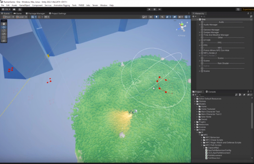Viewport: 254px width, 164px height.
Task: Lock the Project panel
Action: (248, 92)
